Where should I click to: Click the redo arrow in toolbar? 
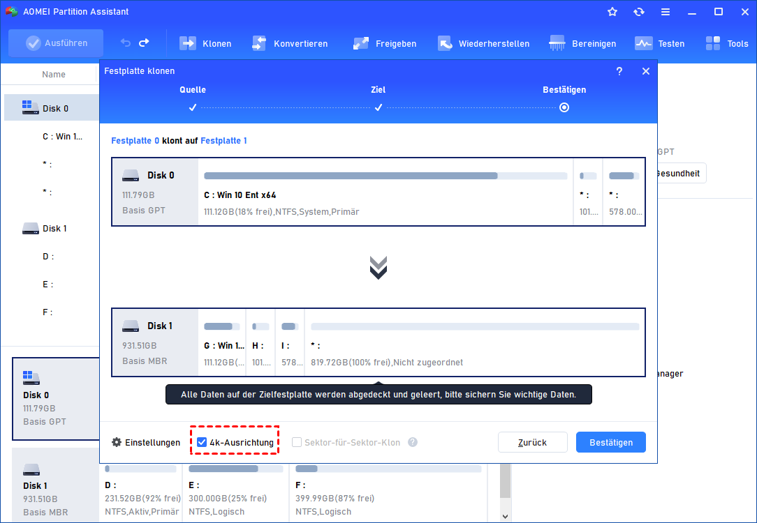tap(144, 43)
